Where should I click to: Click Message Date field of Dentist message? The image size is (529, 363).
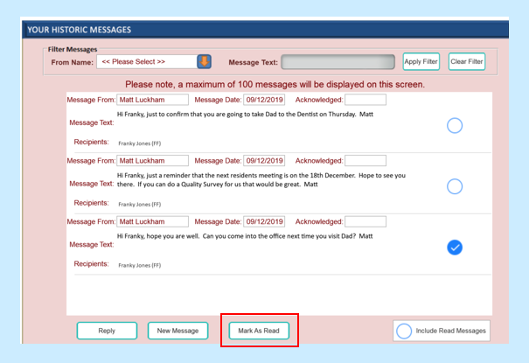pos(264,100)
